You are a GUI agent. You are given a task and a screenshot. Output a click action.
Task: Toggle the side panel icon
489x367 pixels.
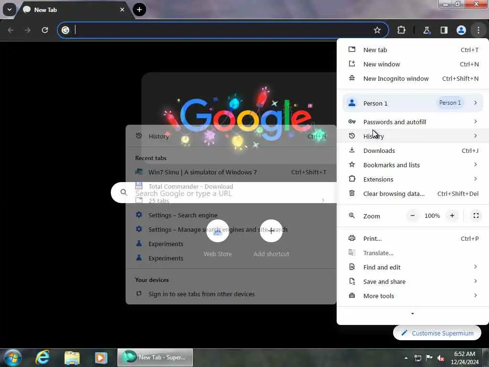(444, 30)
